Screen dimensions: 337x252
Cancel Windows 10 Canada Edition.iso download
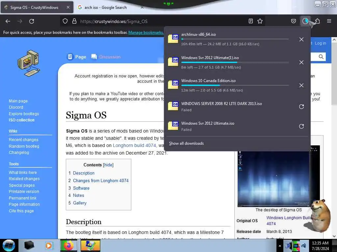pyautogui.click(x=301, y=85)
